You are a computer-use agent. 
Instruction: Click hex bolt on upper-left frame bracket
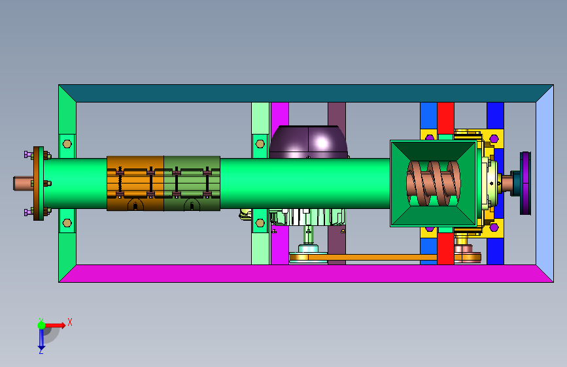[67, 144]
